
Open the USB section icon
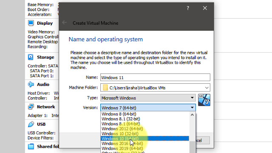(31, 124)
